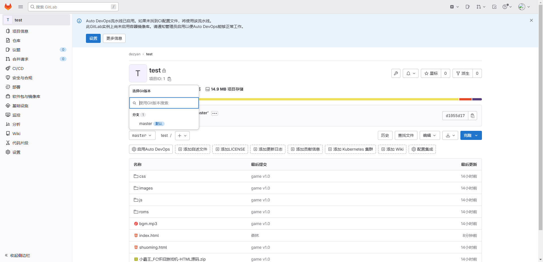Open the to-do list icon in the top bar
The image size is (543, 262).
(x=494, y=7)
